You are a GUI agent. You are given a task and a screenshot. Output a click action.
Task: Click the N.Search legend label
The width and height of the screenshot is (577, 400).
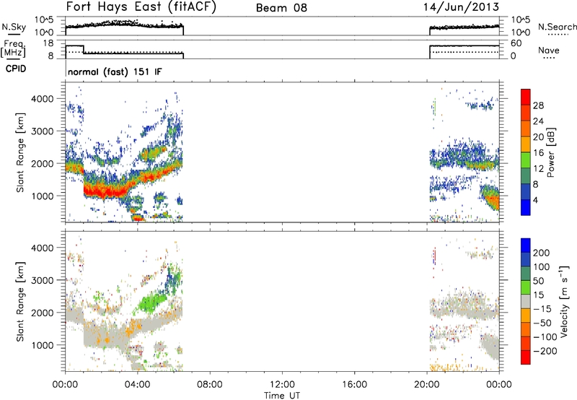click(557, 27)
